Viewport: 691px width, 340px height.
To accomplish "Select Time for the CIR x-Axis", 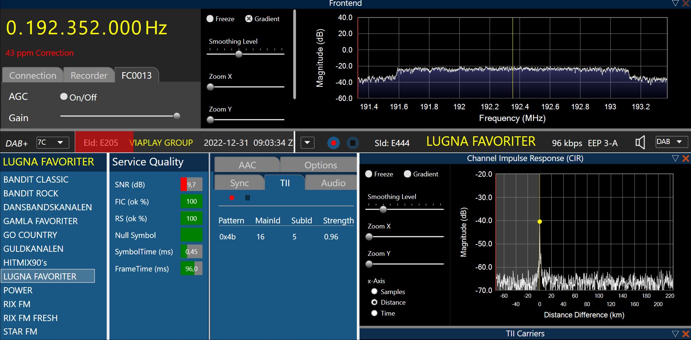I will 374,313.
